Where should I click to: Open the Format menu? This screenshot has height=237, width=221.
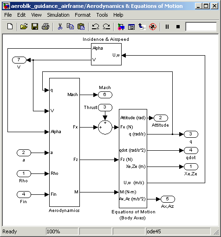click(83, 15)
